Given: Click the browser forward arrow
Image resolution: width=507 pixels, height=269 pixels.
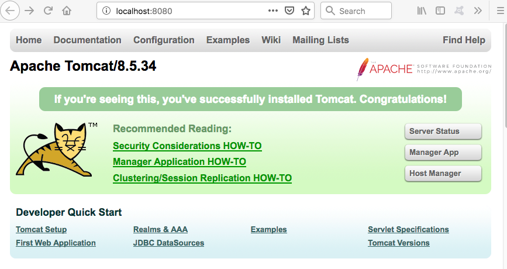Looking at the screenshot, I should click(x=29, y=11).
